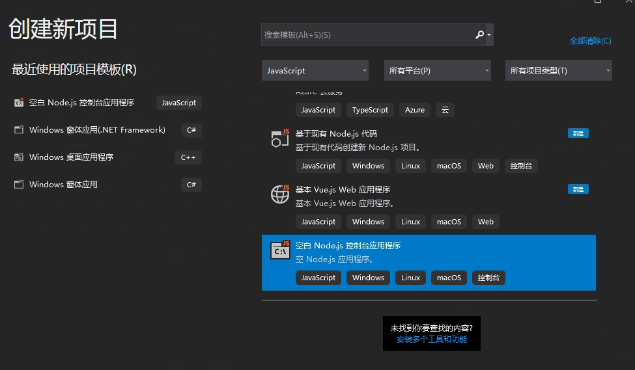
Task: Click 基于现有 Node.js 代码 template icon
Action: pyautogui.click(x=280, y=138)
